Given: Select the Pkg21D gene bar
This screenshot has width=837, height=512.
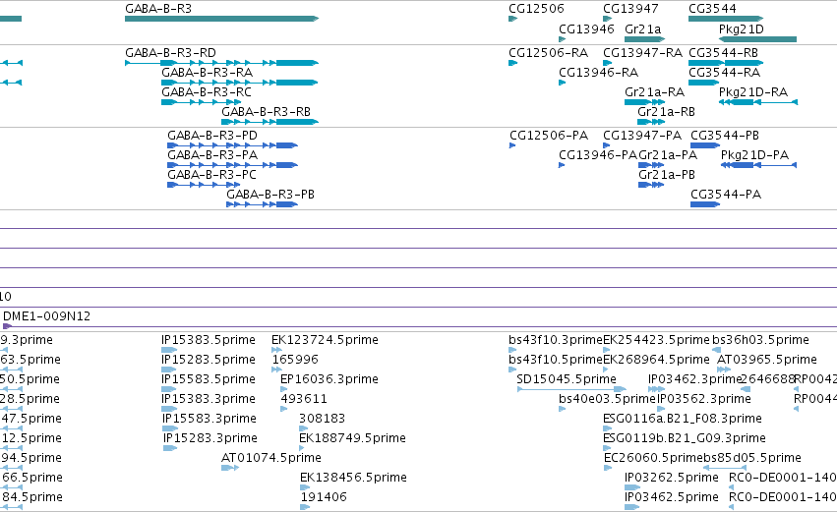Looking at the screenshot, I should 758,39.
